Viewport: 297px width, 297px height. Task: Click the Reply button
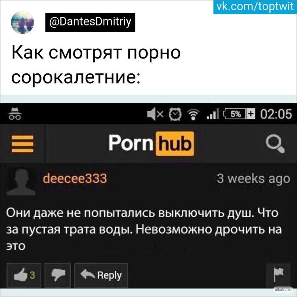(101, 275)
